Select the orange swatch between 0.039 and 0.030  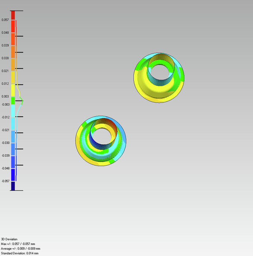point(13,52)
